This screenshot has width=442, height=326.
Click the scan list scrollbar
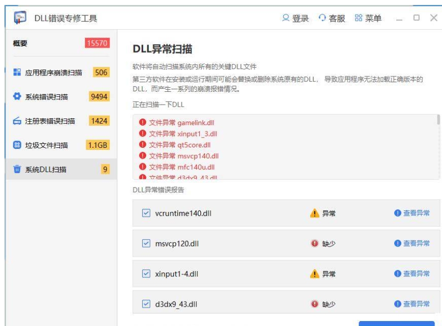[439, 119]
